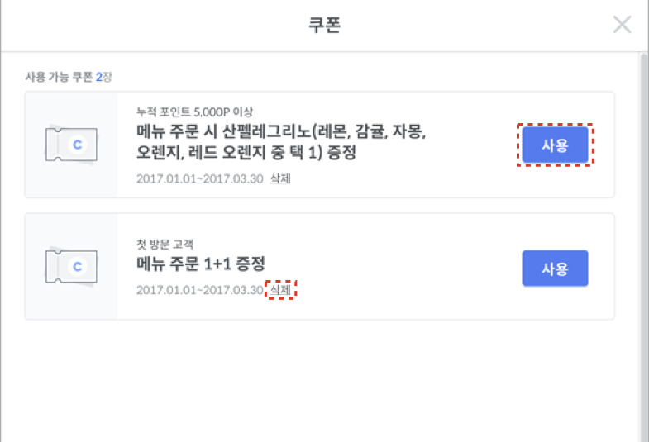Click the 사용 가능 쿠폰 label

[x=59, y=77]
